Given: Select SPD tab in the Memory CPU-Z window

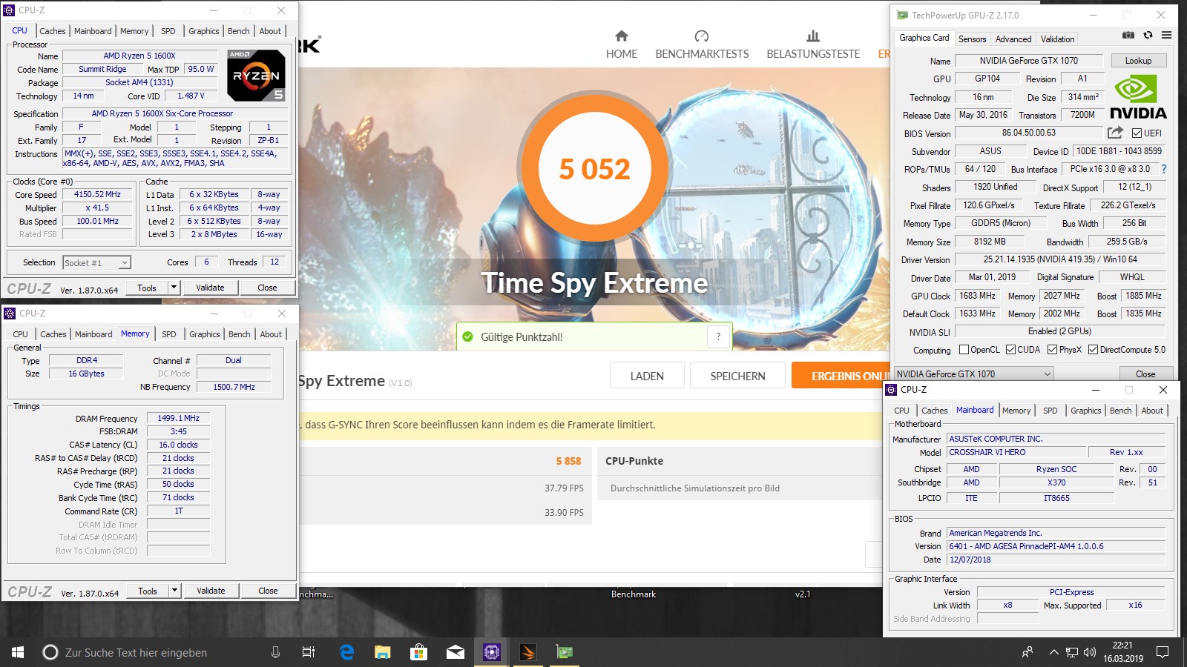Looking at the screenshot, I should 169,334.
